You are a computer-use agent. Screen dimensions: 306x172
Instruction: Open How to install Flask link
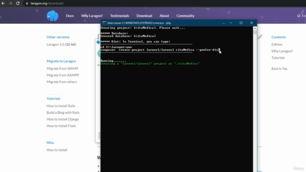click(61, 126)
